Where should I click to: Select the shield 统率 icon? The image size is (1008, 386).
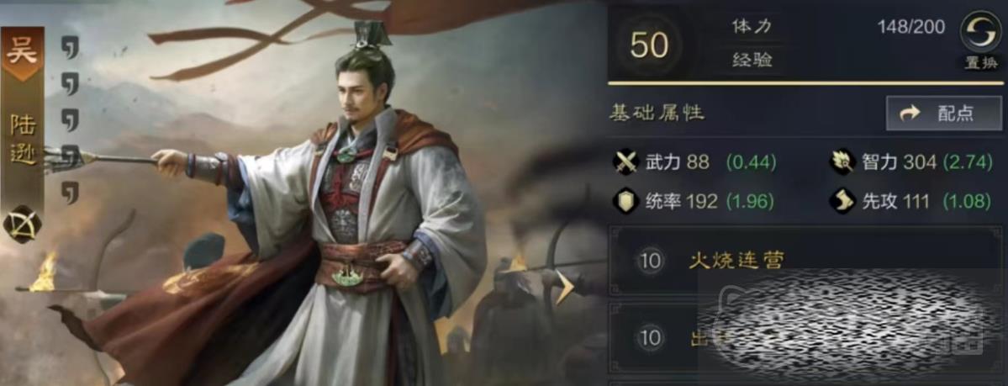coord(625,201)
